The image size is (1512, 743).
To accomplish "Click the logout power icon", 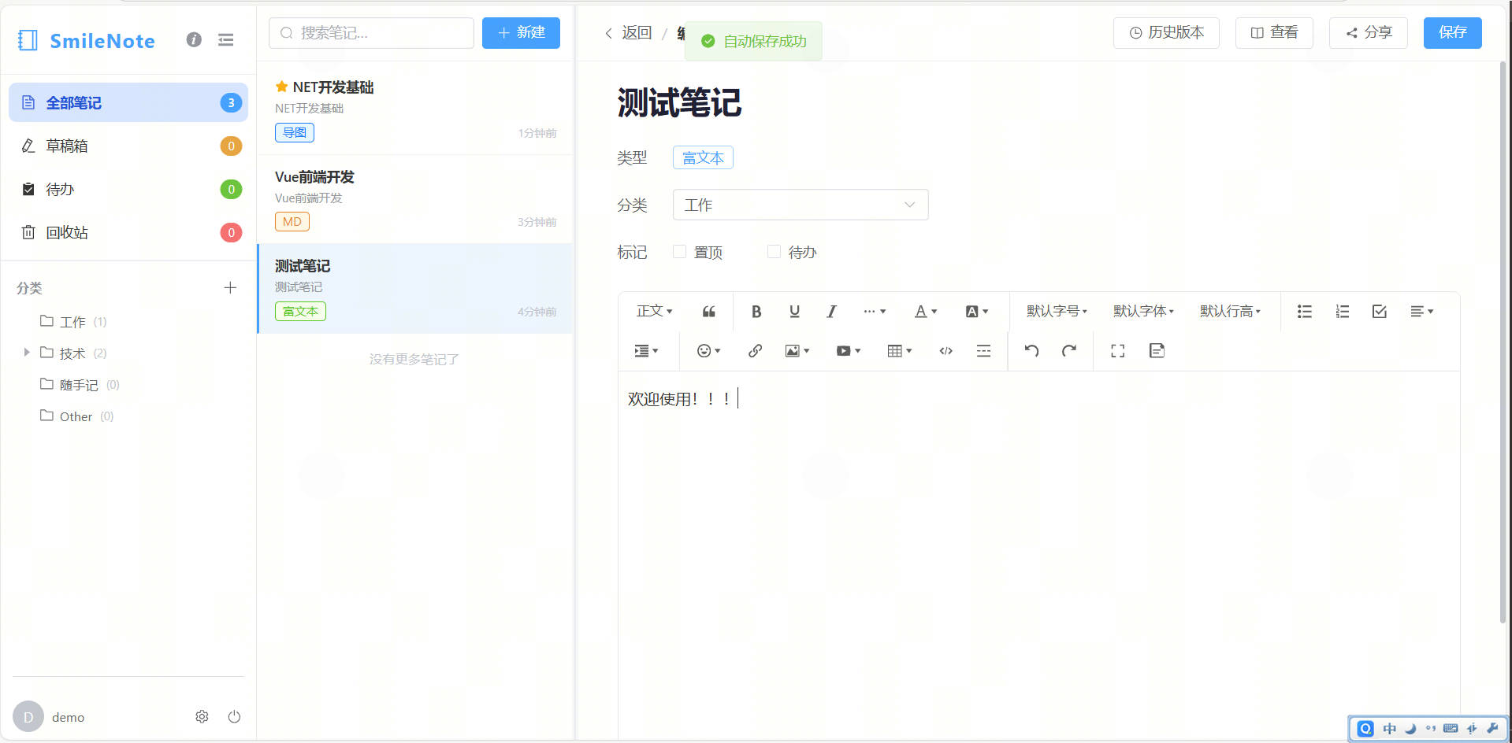I will pyautogui.click(x=234, y=717).
